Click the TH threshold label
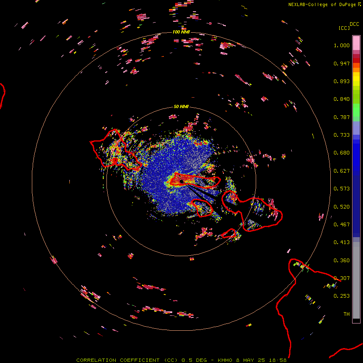The height and width of the screenshot is (363, 363). coord(346,314)
